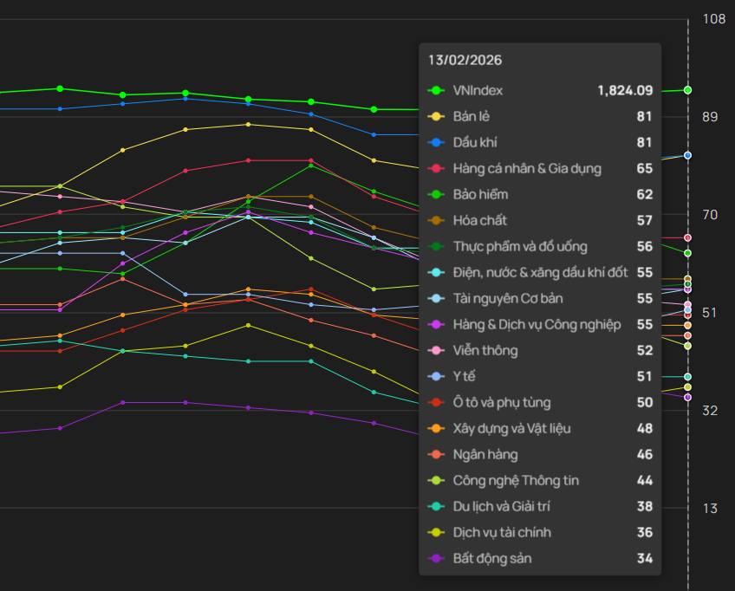Click the VNIndex data point on the crosshair line
This screenshot has width=735, height=591.
(687, 90)
